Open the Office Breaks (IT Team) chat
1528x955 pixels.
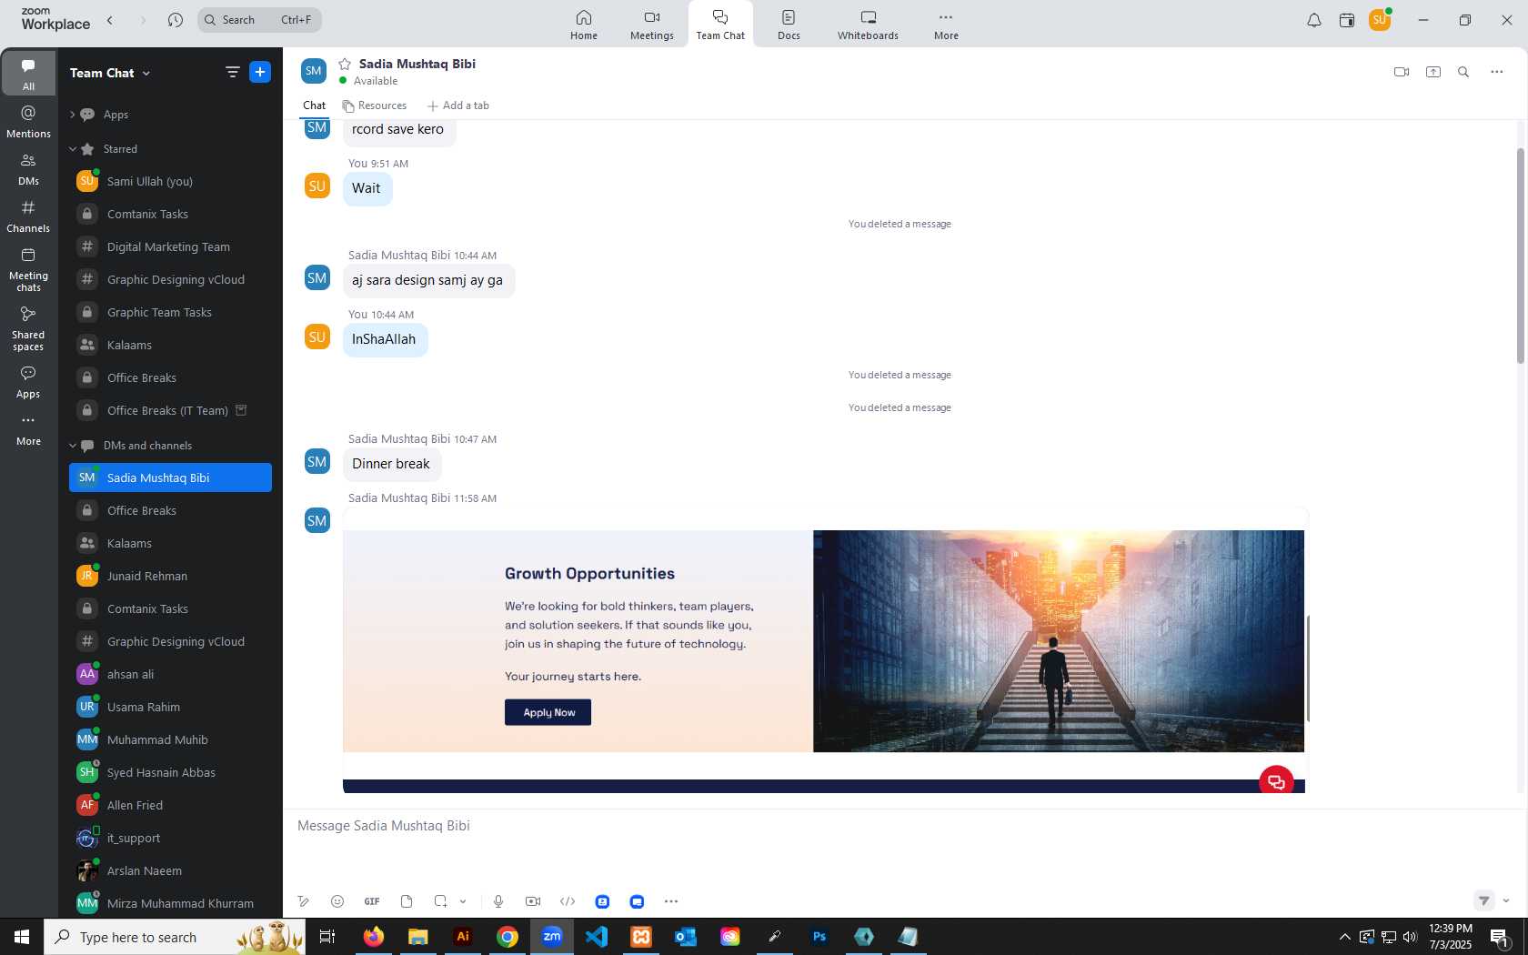[170, 410]
